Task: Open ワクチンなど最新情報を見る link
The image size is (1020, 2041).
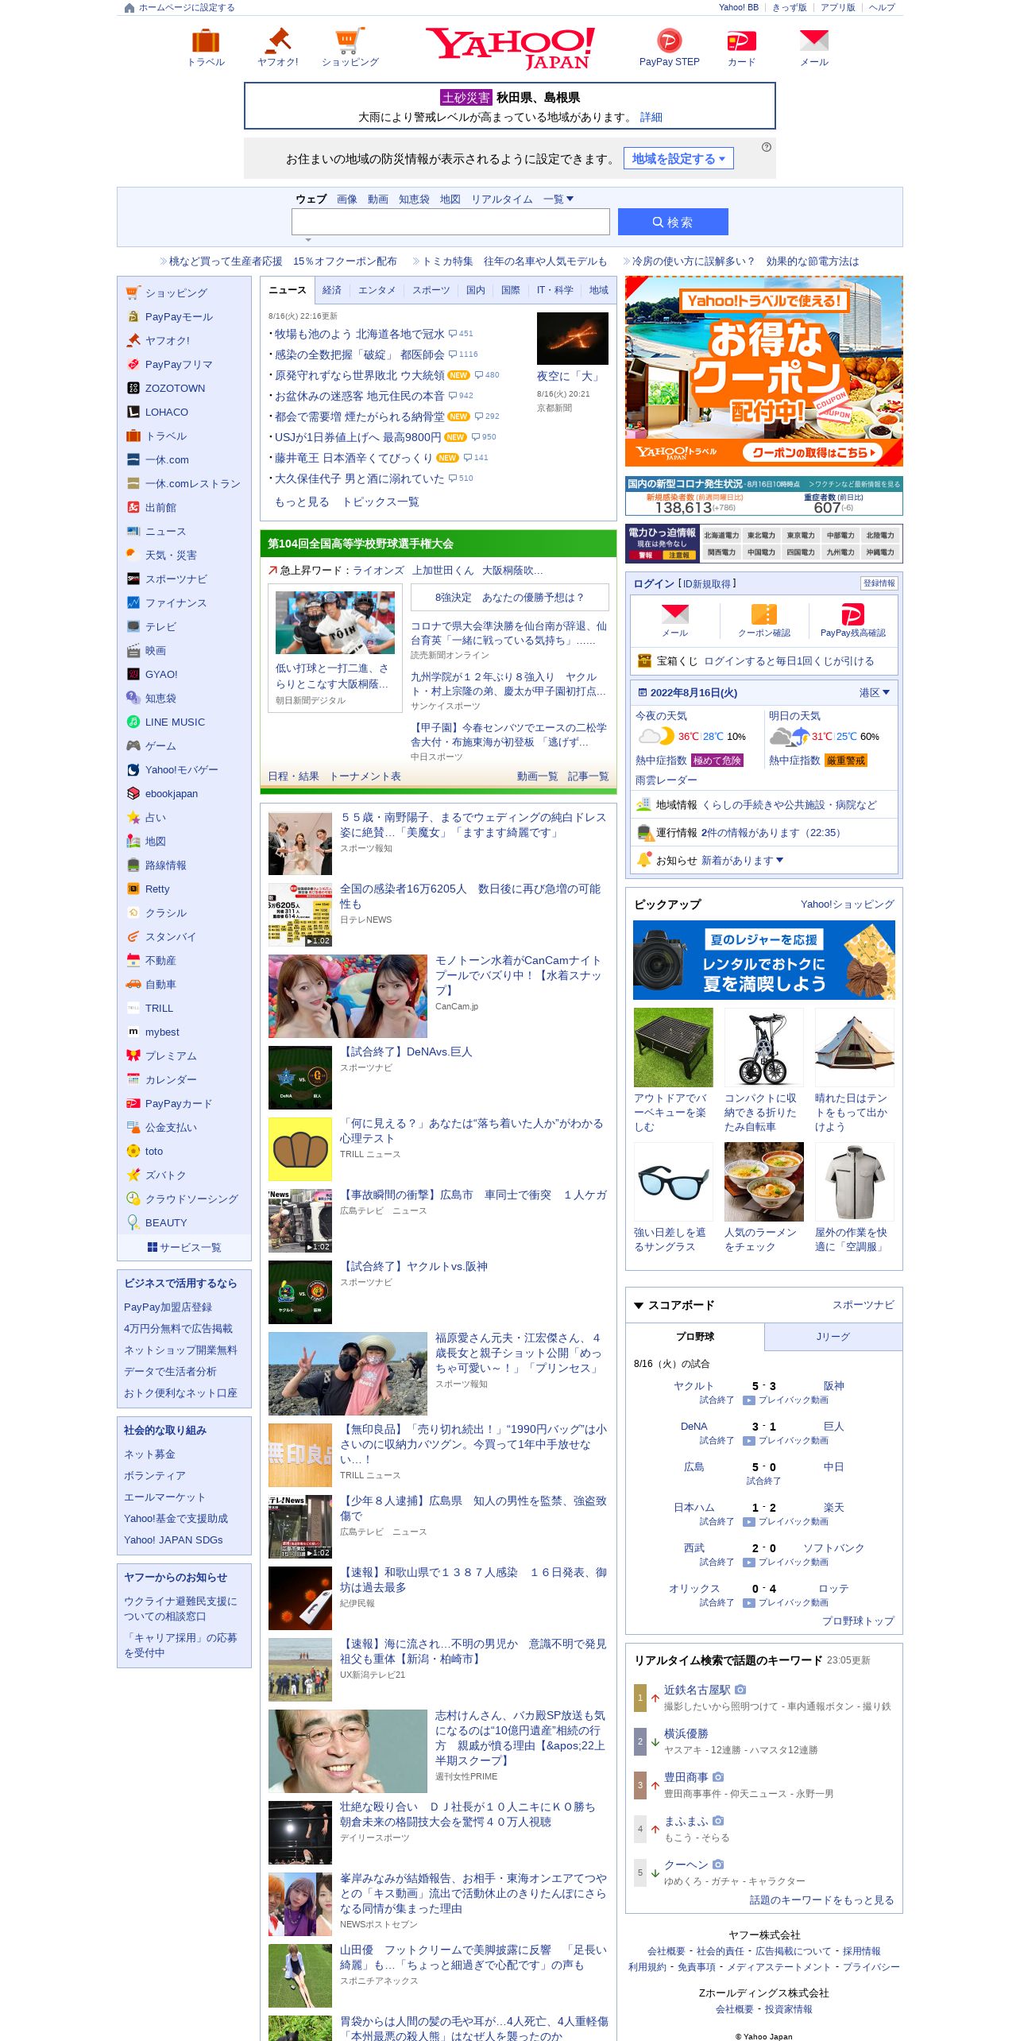Action: point(855,483)
